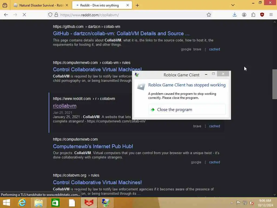Image resolution: width=277 pixels, height=208 pixels.
Task: Close the Natural Disaster Survival tab
Action: click(67, 5)
